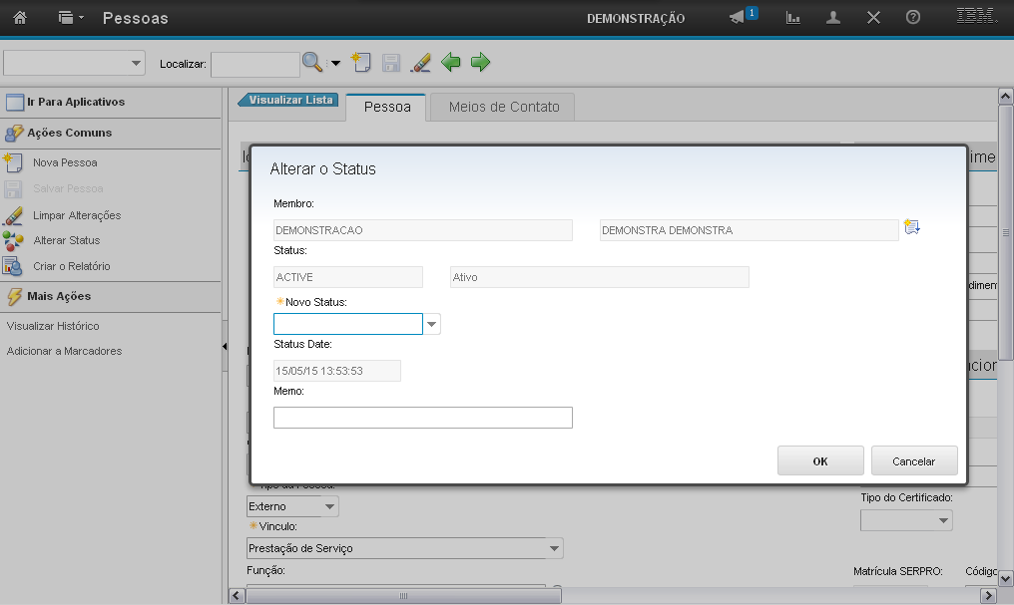Screen dimensions: 1014x605
Task: Open the reports chart icon
Action: [793, 18]
